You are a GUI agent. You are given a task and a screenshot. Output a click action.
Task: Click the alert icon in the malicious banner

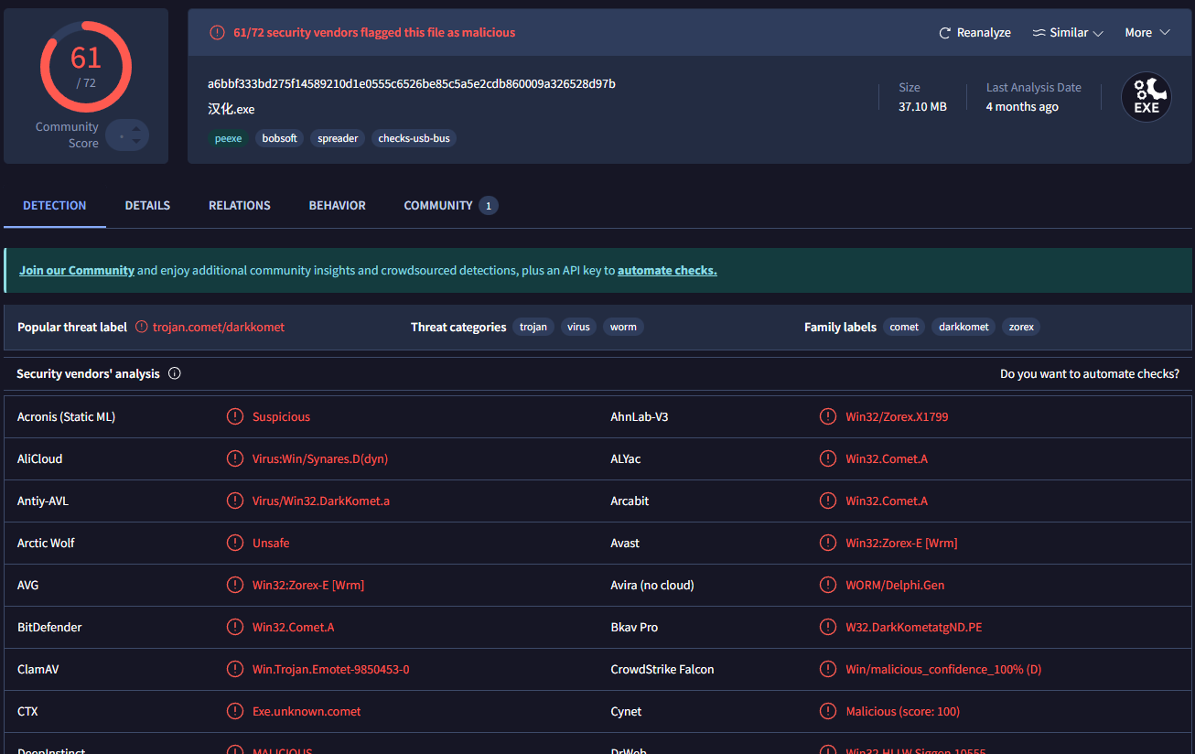pos(217,33)
